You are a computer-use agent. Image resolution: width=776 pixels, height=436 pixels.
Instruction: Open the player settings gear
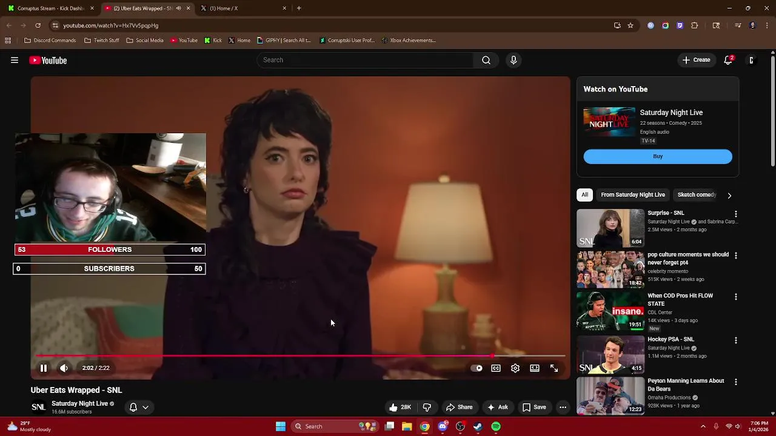pyautogui.click(x=515, y=368)
